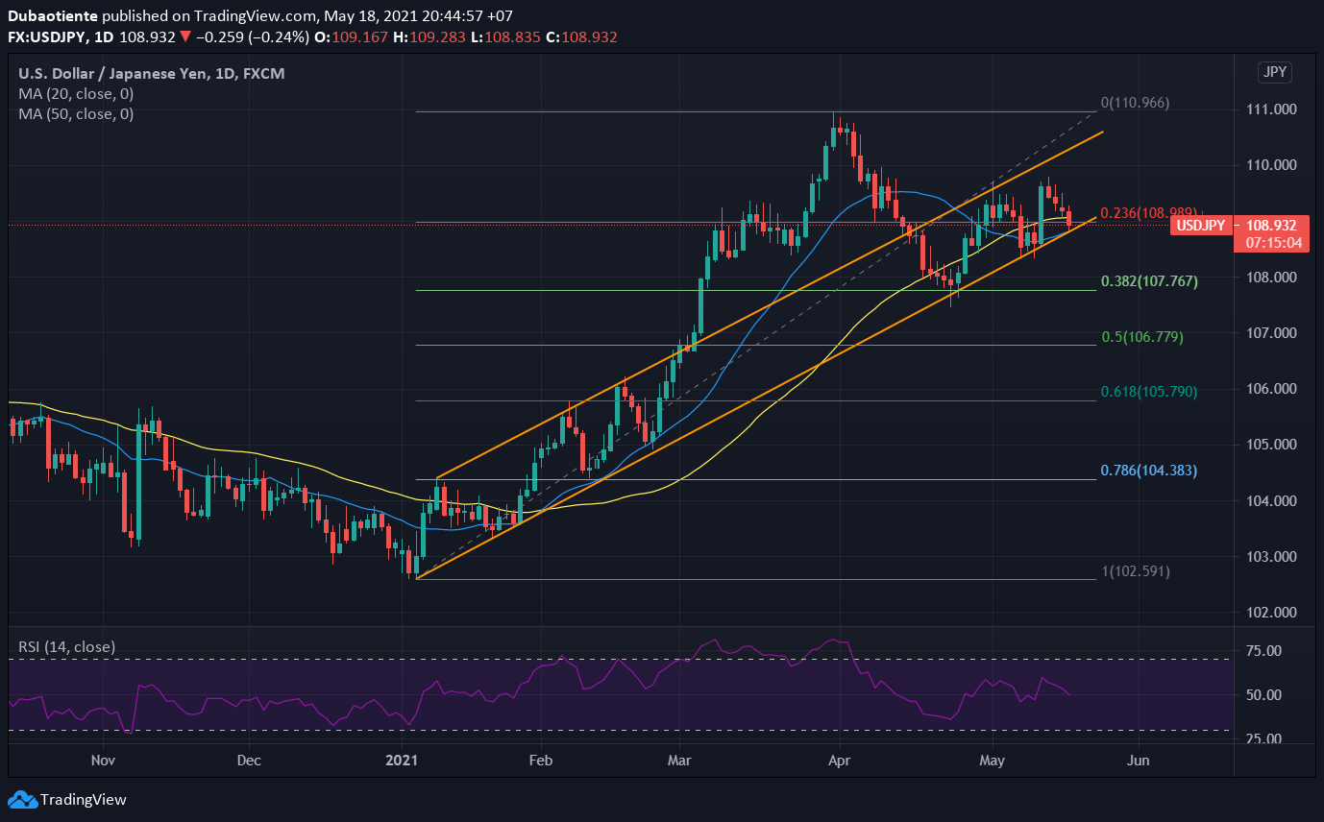The width and height of the screenshot is (1324, 822).
Task: Click the JPY currency button
Action: coord(1276,72)
